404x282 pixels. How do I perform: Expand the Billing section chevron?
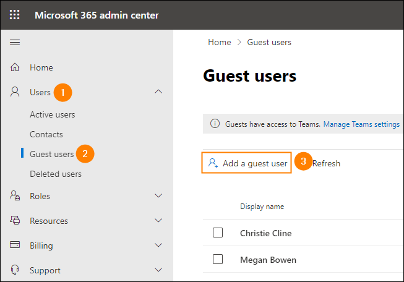pos(158,245)
